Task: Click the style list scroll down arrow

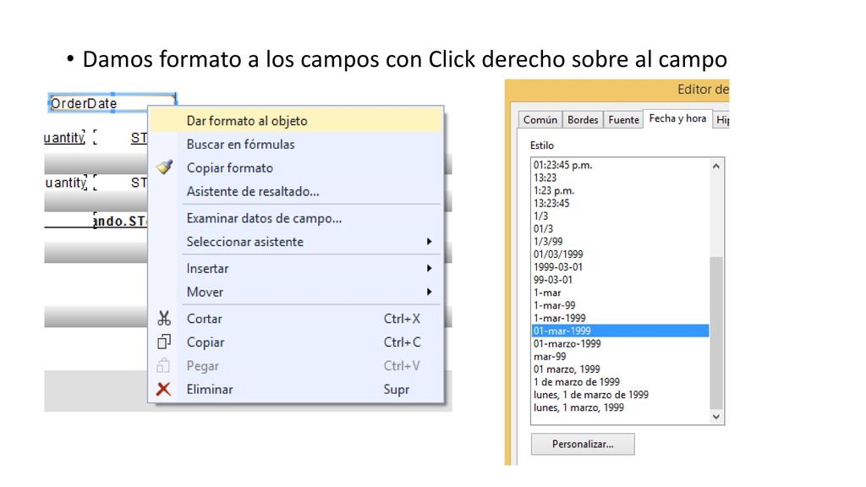Action: click(x=716, y=417)
